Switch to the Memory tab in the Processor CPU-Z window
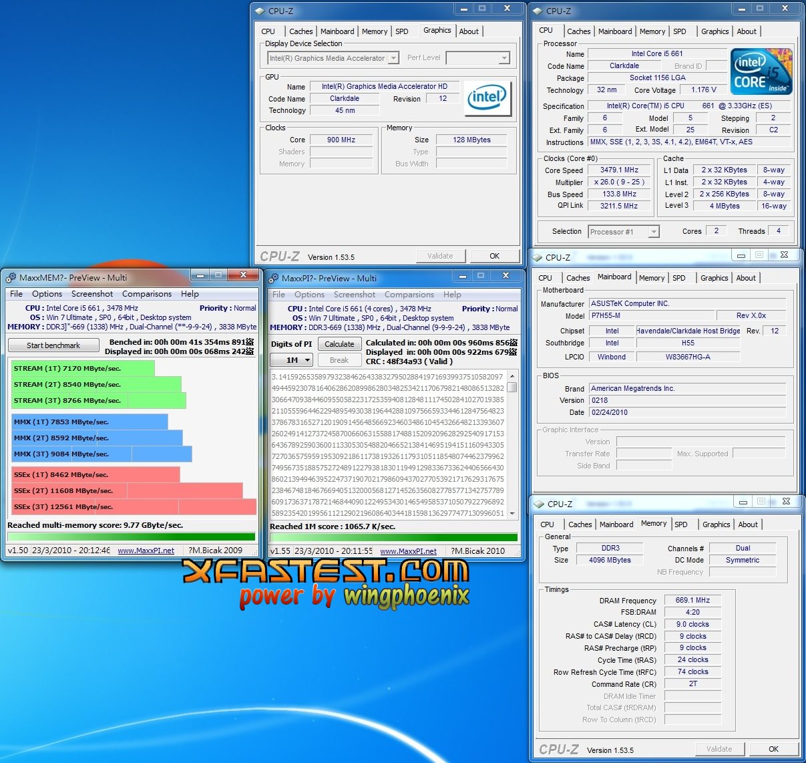 pos(652,31)
